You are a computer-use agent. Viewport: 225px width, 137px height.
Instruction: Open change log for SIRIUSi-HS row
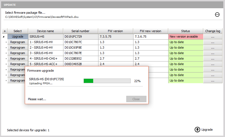213,37
